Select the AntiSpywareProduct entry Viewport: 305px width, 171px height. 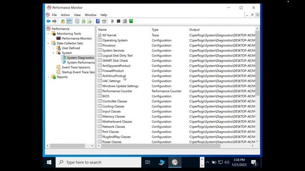[x=116, y=66]
